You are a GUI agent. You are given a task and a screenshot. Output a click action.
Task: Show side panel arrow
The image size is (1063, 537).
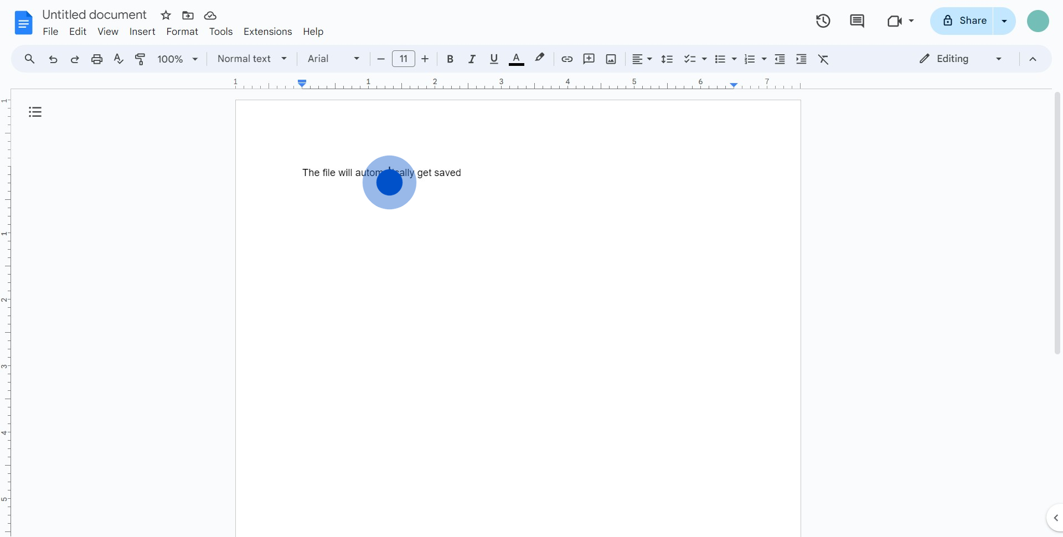(x=1056, y=518)
